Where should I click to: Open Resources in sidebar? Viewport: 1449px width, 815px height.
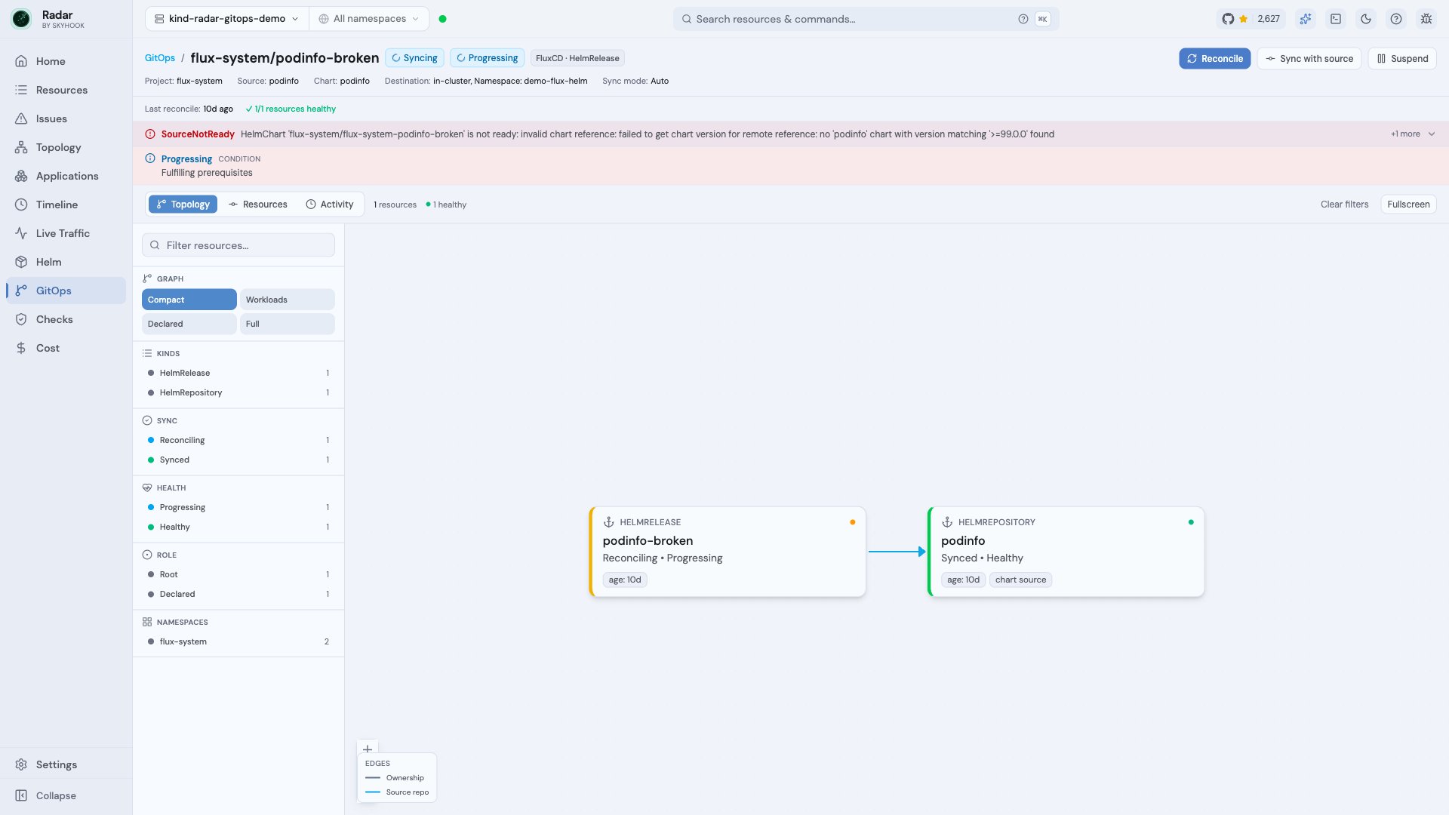pyautogui.click(x=66, y=90)
